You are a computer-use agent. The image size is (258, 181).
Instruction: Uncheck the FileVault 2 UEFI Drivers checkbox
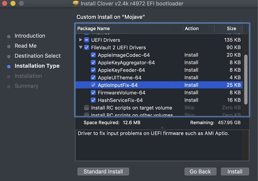click(87, 48)
